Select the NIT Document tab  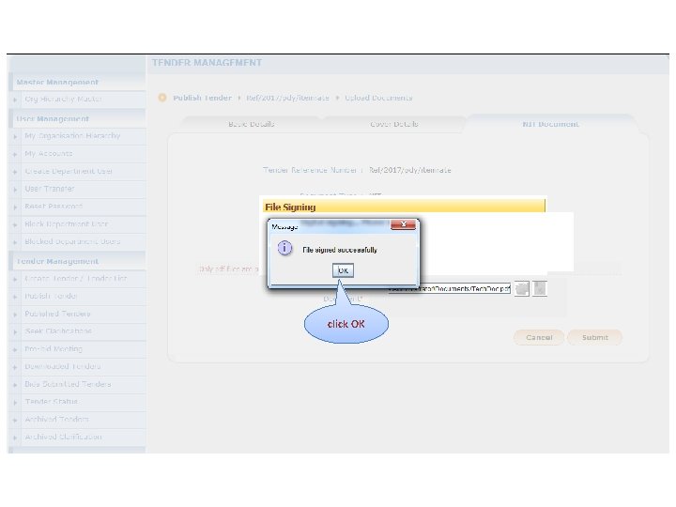pyautogui.click(x=550, y=124)
